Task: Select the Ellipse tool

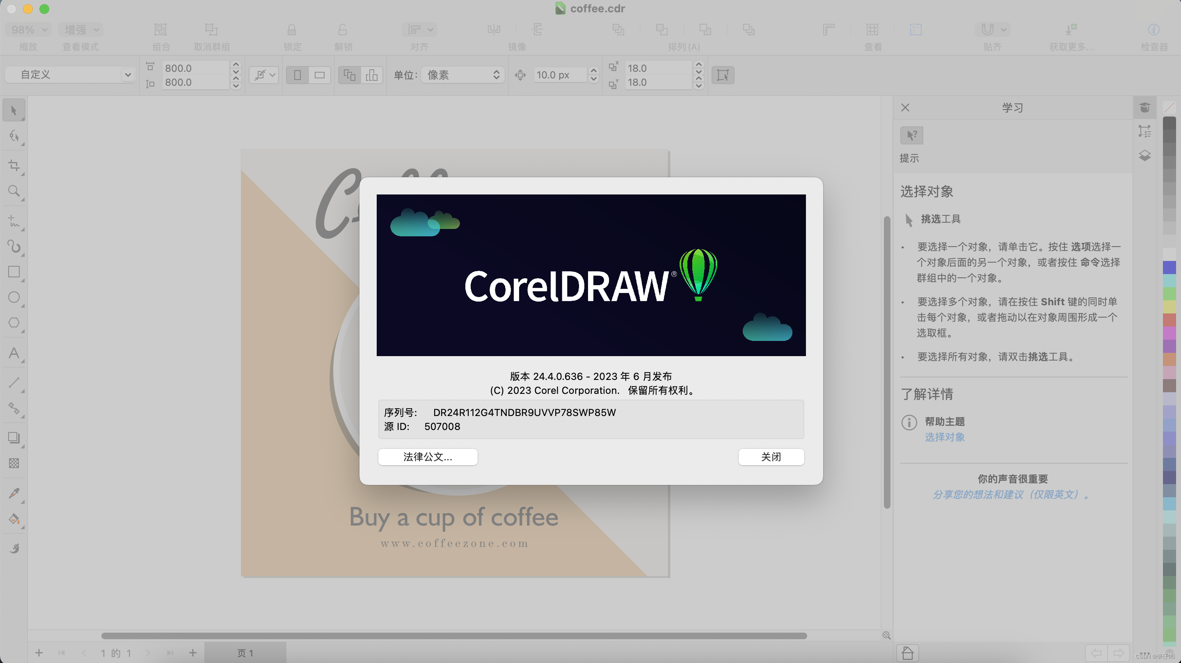Action: pyautogui.click(x=14, y=297)
